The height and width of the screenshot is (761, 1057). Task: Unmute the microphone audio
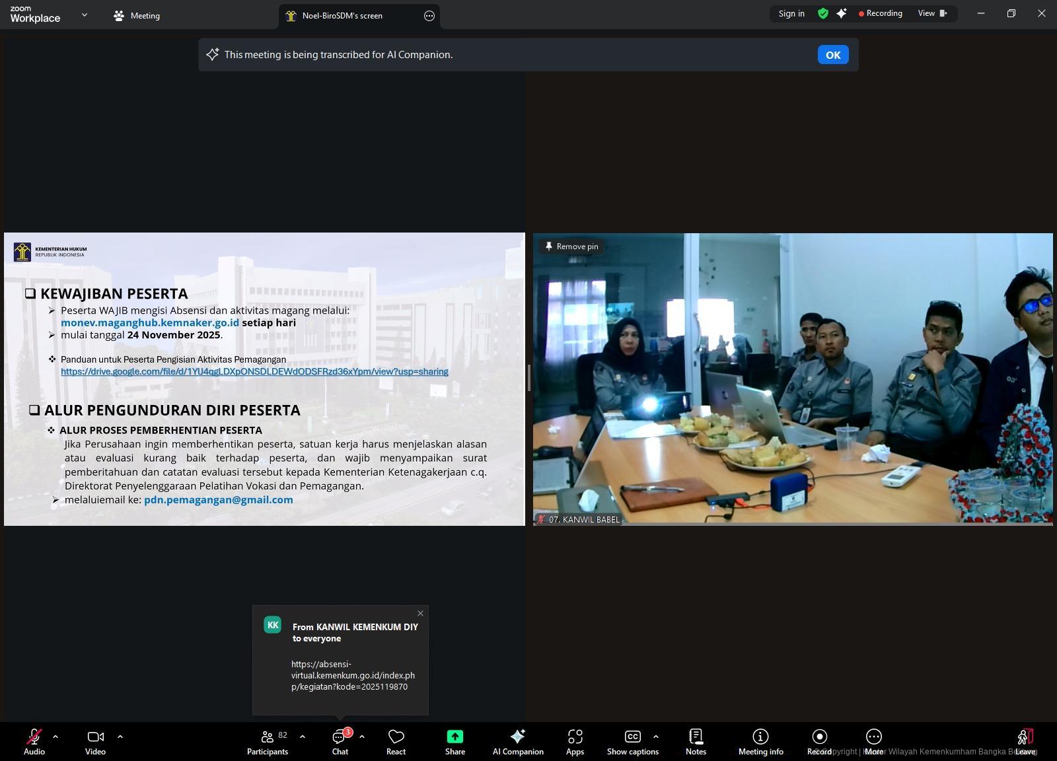pos(34,741)
